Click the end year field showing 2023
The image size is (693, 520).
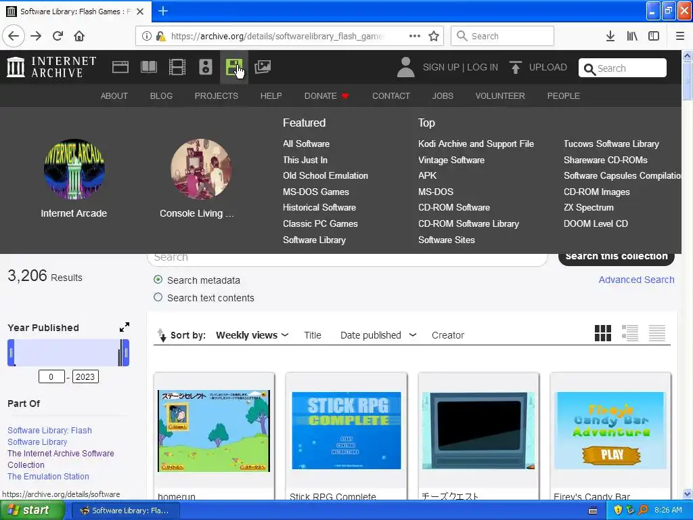point(85,376)
